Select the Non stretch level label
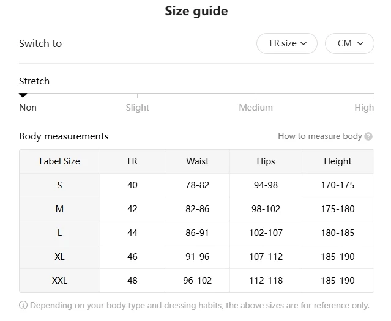Screen dimensions: 391x321 coord(28,108)
